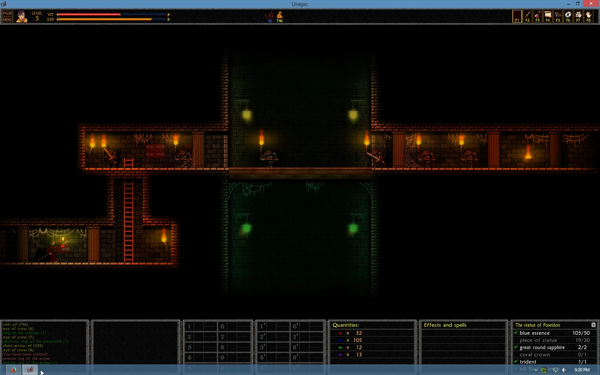Select the empty F1 quick slot
This screenshot has height=375, width=600.
pyautogui.click(x=517, y=16)
